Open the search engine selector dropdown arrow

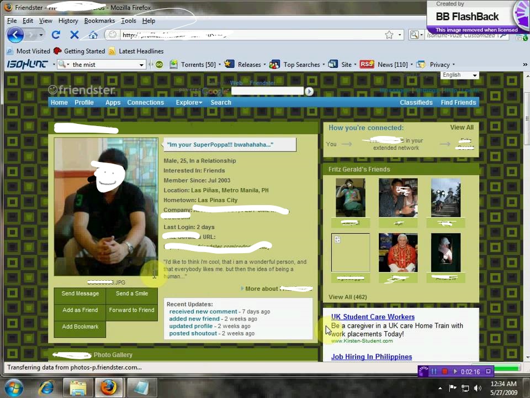pyautogui.click(x=421, y=34)
